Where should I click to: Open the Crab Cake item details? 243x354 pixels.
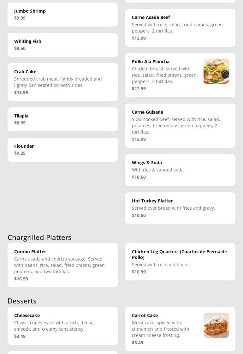[62, 82]
